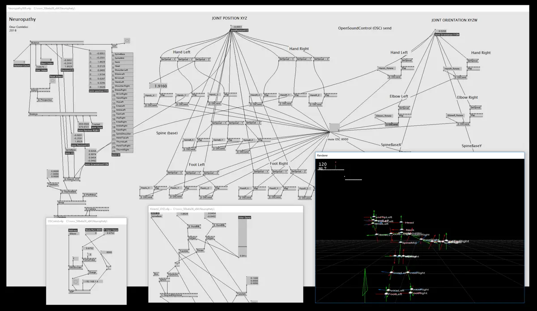Select the Perspective node
Image resolution: width=537 pixels, height=311 pixels.
pyautogui.click(x=45, y=100)
